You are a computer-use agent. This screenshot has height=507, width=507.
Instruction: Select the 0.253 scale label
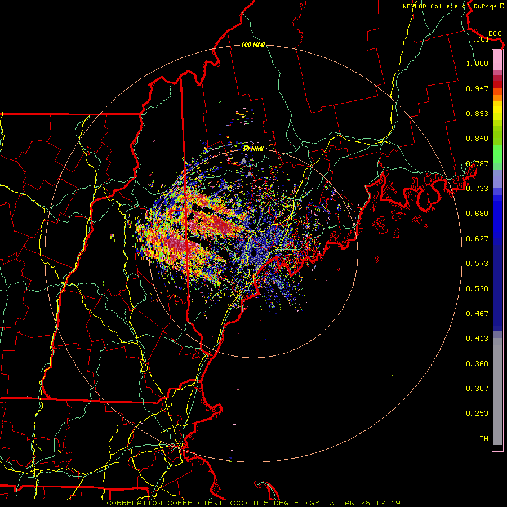tap(477, 413)
